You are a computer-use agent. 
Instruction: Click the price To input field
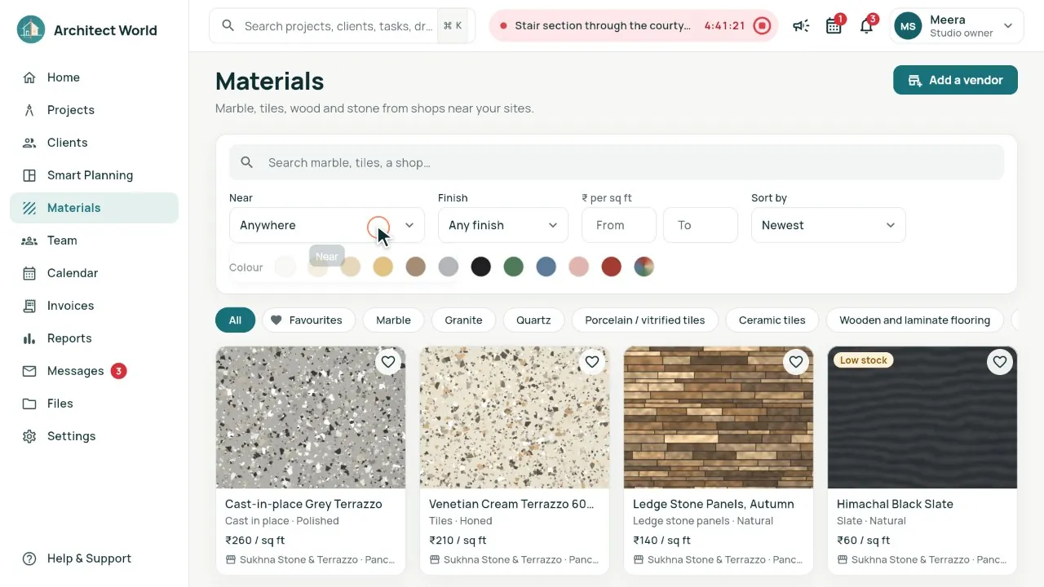[x=701, y=225]
